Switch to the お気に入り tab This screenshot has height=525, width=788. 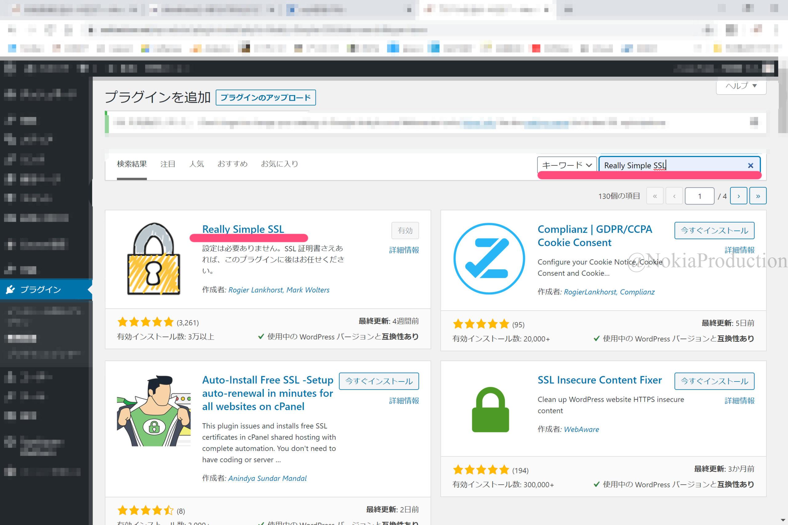click(279, 164)
